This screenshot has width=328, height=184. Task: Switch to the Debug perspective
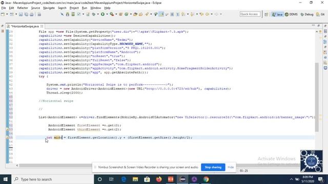click(307, 14)
